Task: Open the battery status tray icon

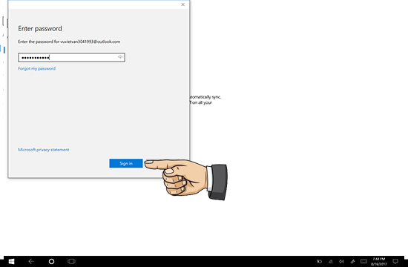Action: (x=319, y=262)
